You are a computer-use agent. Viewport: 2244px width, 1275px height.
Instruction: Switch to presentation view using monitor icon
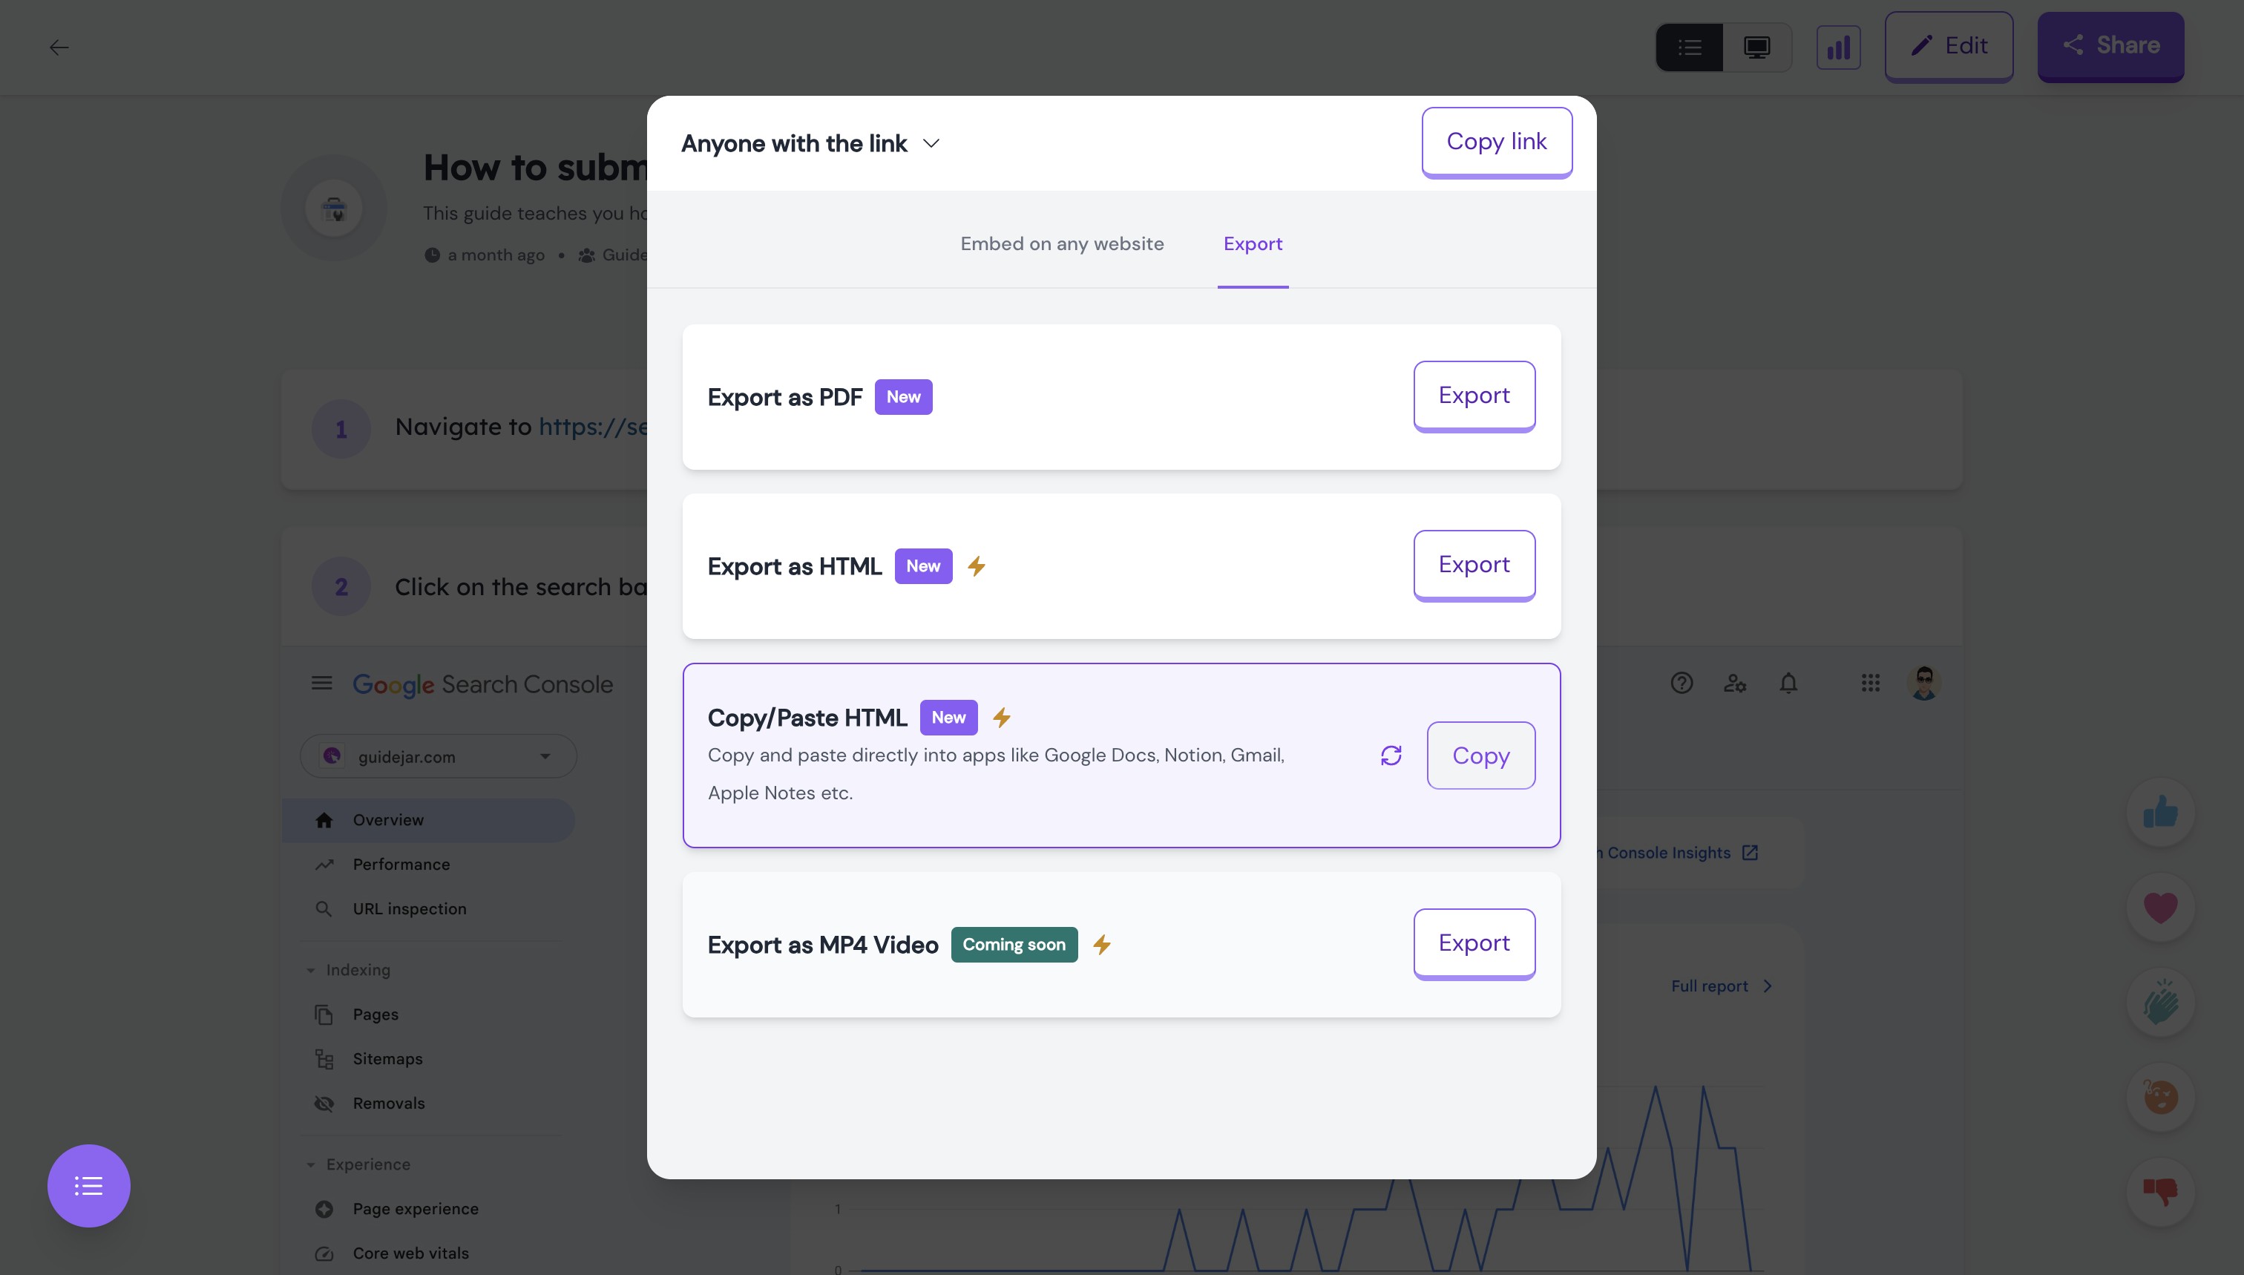click(x=1756, y=47)
